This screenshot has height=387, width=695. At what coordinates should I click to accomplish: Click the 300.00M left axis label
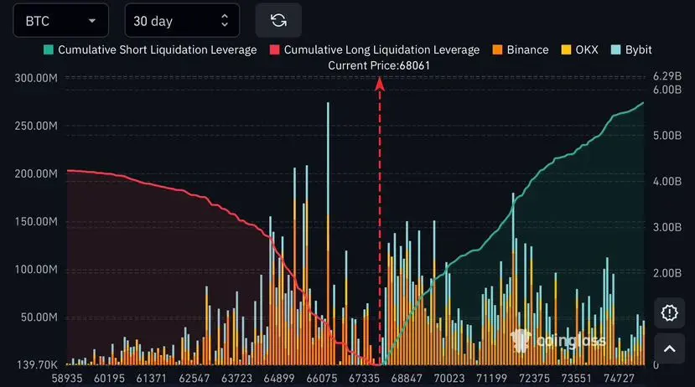[x=36, y=79]
